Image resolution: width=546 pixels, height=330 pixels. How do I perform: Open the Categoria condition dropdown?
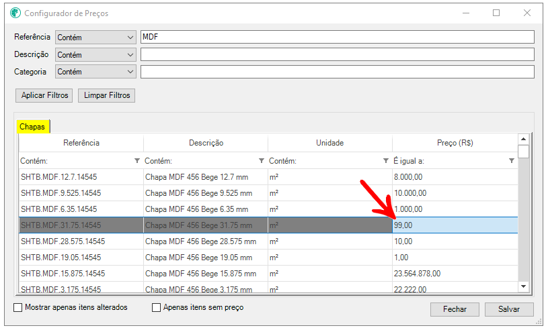95,72
